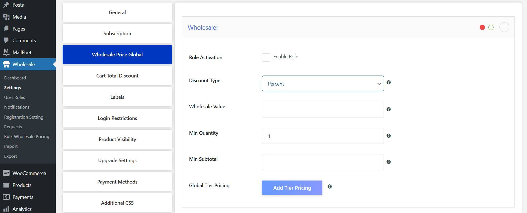Click the Wholesale store icon

coord(6,64)
